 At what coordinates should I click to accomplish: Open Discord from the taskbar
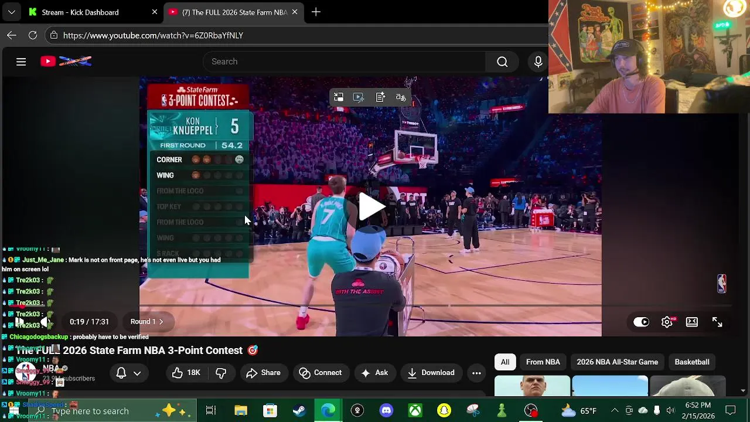tap(386, 411)
